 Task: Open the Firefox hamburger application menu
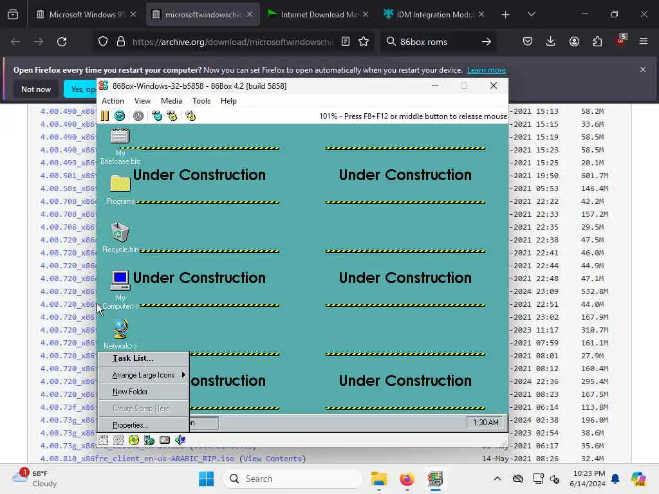coord(644,42)
